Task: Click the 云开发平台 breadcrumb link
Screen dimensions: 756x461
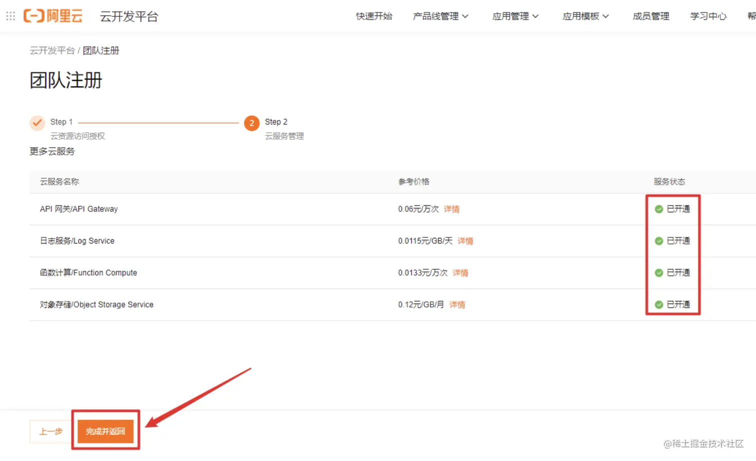Action: [x=52, y=50]
